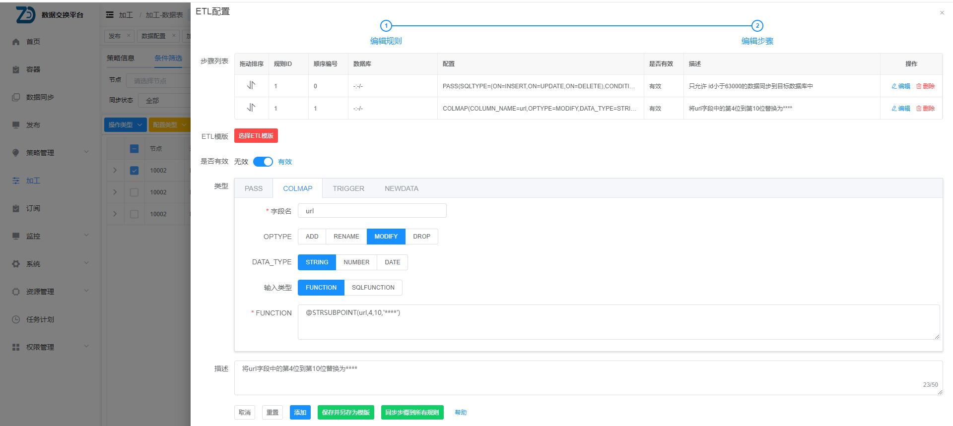Click the sidebar collapse hamburger icon
The height and width of the screenshot is (426, 953).
pyautogui.click(x=110, y=15)
